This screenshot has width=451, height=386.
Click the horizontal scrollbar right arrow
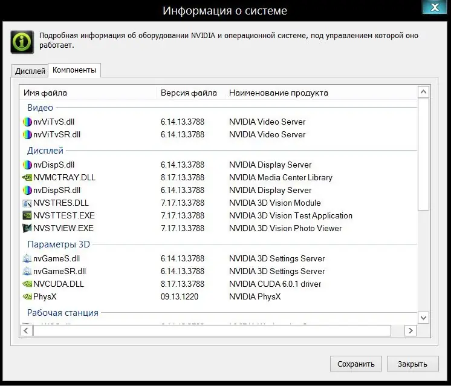410,331
